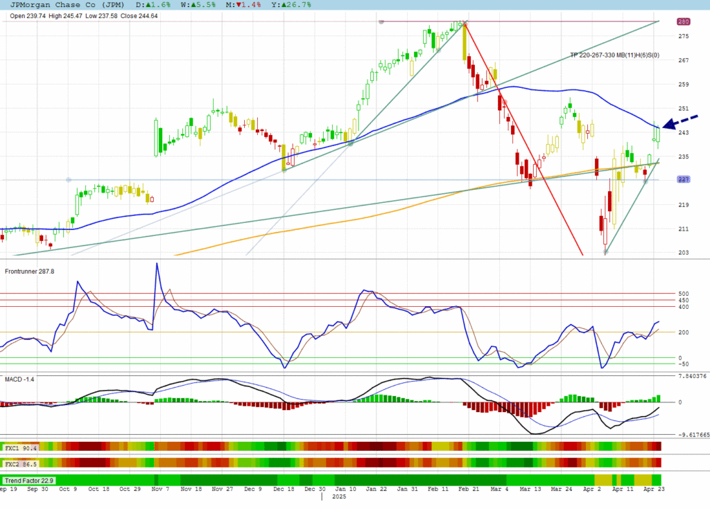The width and height of the screenshot is (710, 509).
Task: Click the anchor handle of the 280 resistance line
Action: pos(381,21)
